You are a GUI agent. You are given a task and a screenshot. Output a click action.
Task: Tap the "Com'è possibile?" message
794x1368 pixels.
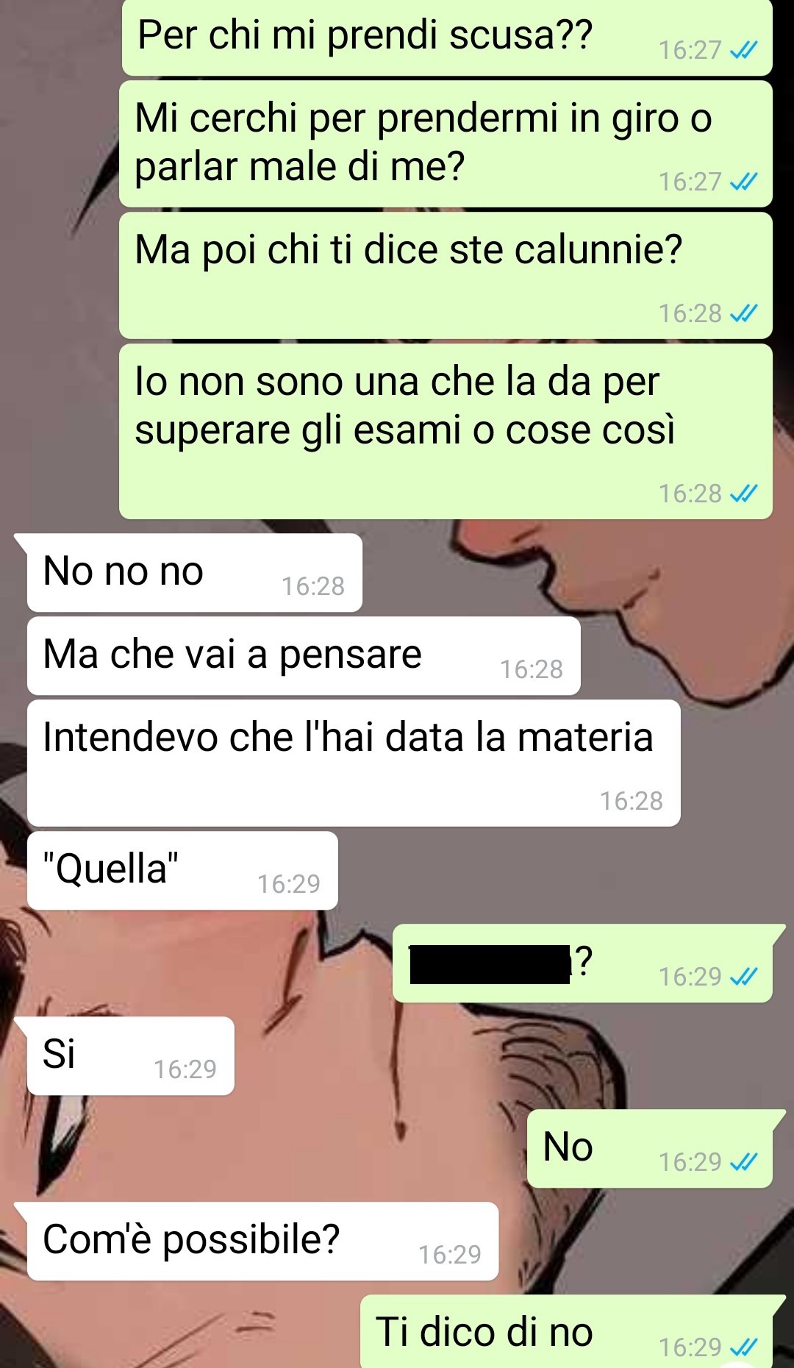click(x=262, y=1241)
